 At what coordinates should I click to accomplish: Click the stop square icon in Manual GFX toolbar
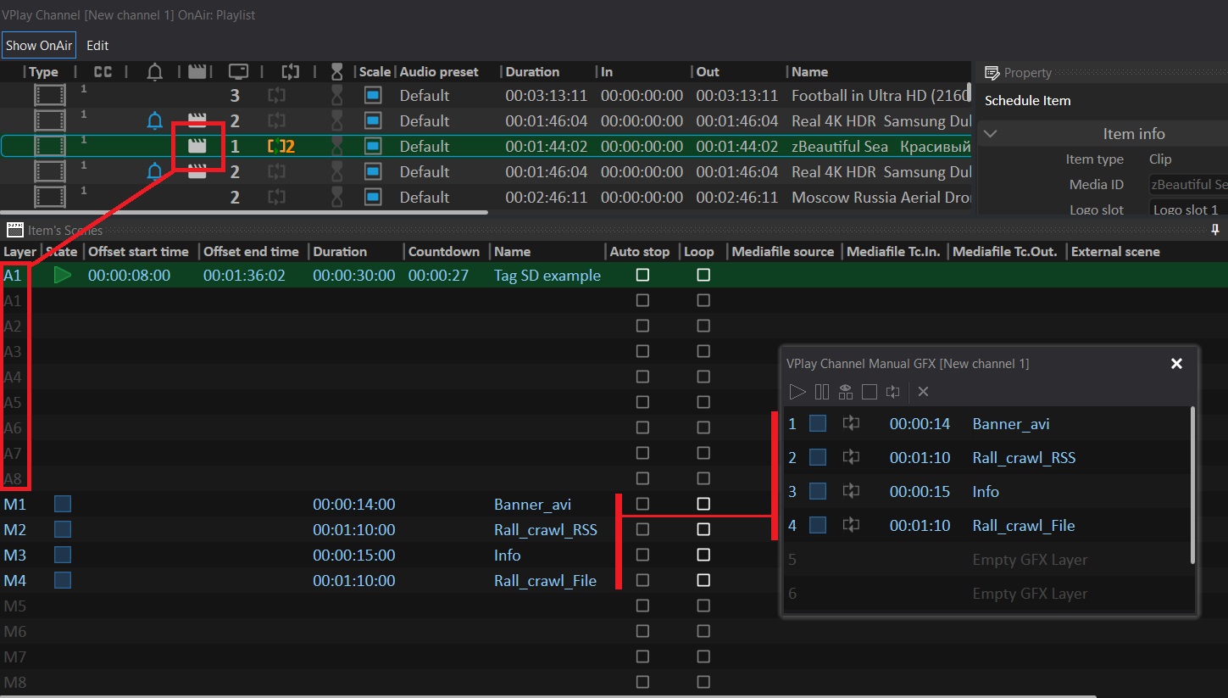click(x=869, y=392)
